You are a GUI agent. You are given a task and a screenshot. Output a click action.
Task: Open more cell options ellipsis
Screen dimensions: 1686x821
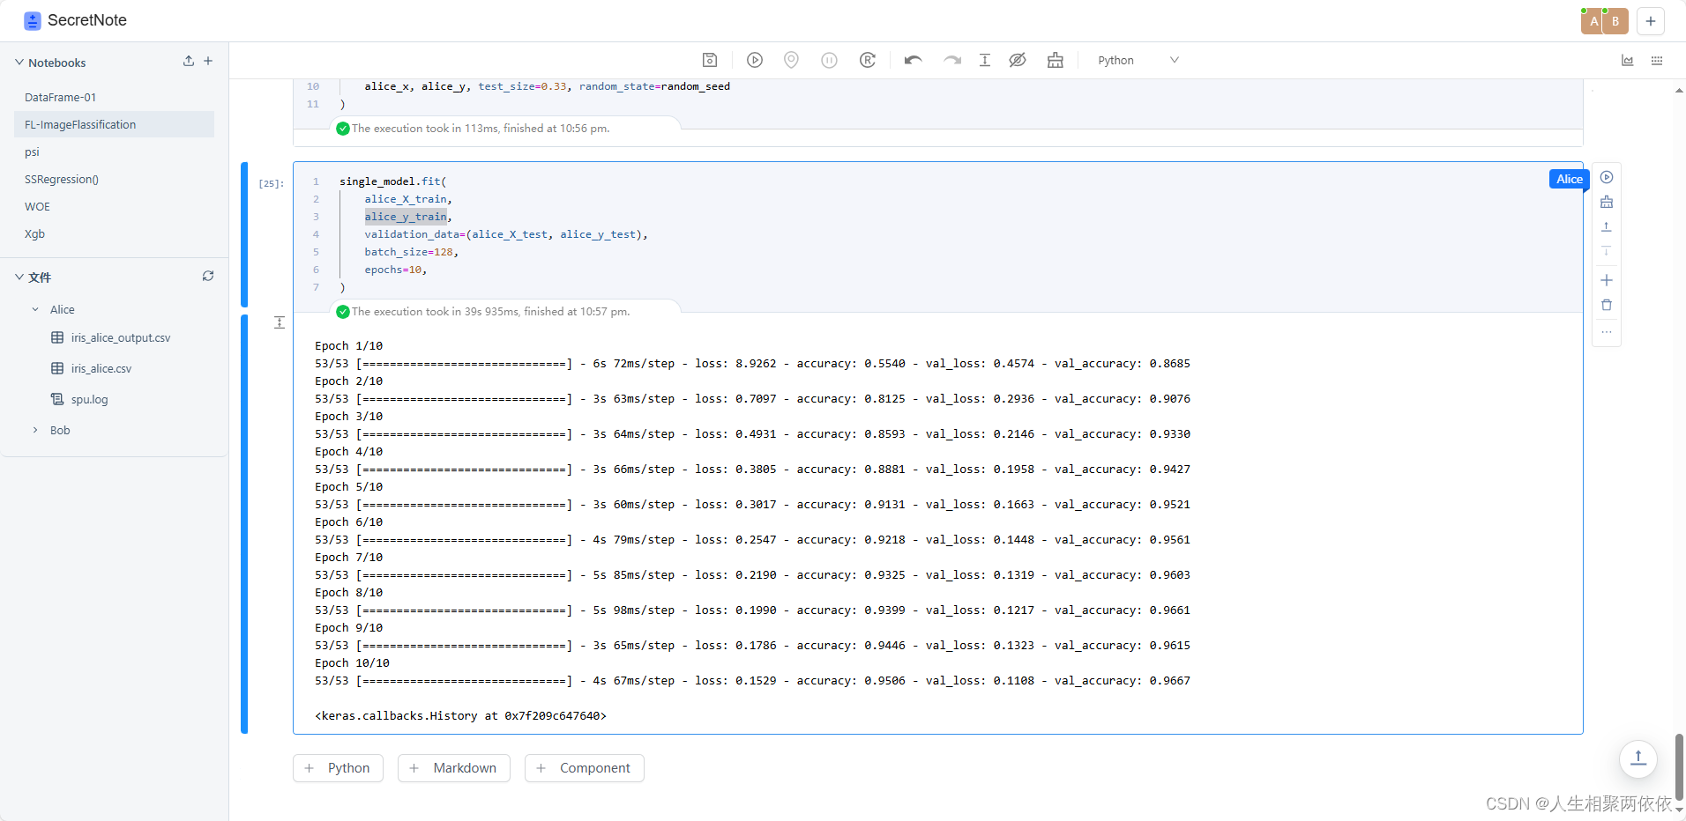coord(1607,332)
